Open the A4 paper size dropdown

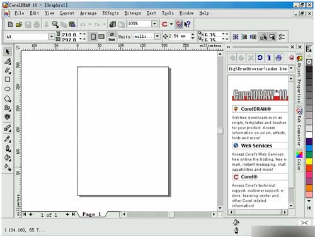[x=52, y=37]
